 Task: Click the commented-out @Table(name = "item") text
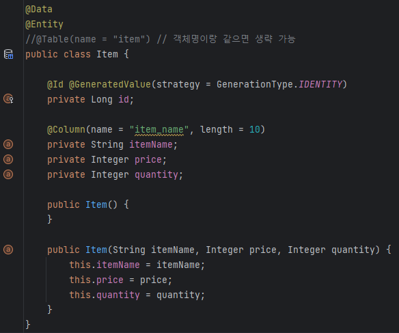[87, 39]
